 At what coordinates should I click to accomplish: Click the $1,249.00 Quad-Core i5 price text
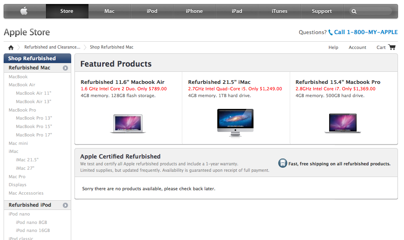[x=235, y=89]
